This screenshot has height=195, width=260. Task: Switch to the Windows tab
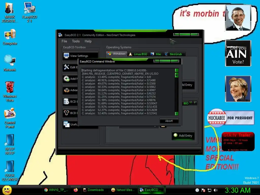(x=117, y=54)
